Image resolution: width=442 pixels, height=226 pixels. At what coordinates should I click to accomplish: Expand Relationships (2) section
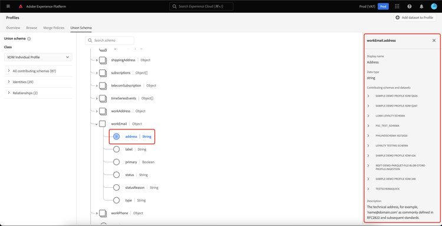[x=9, y=93]
